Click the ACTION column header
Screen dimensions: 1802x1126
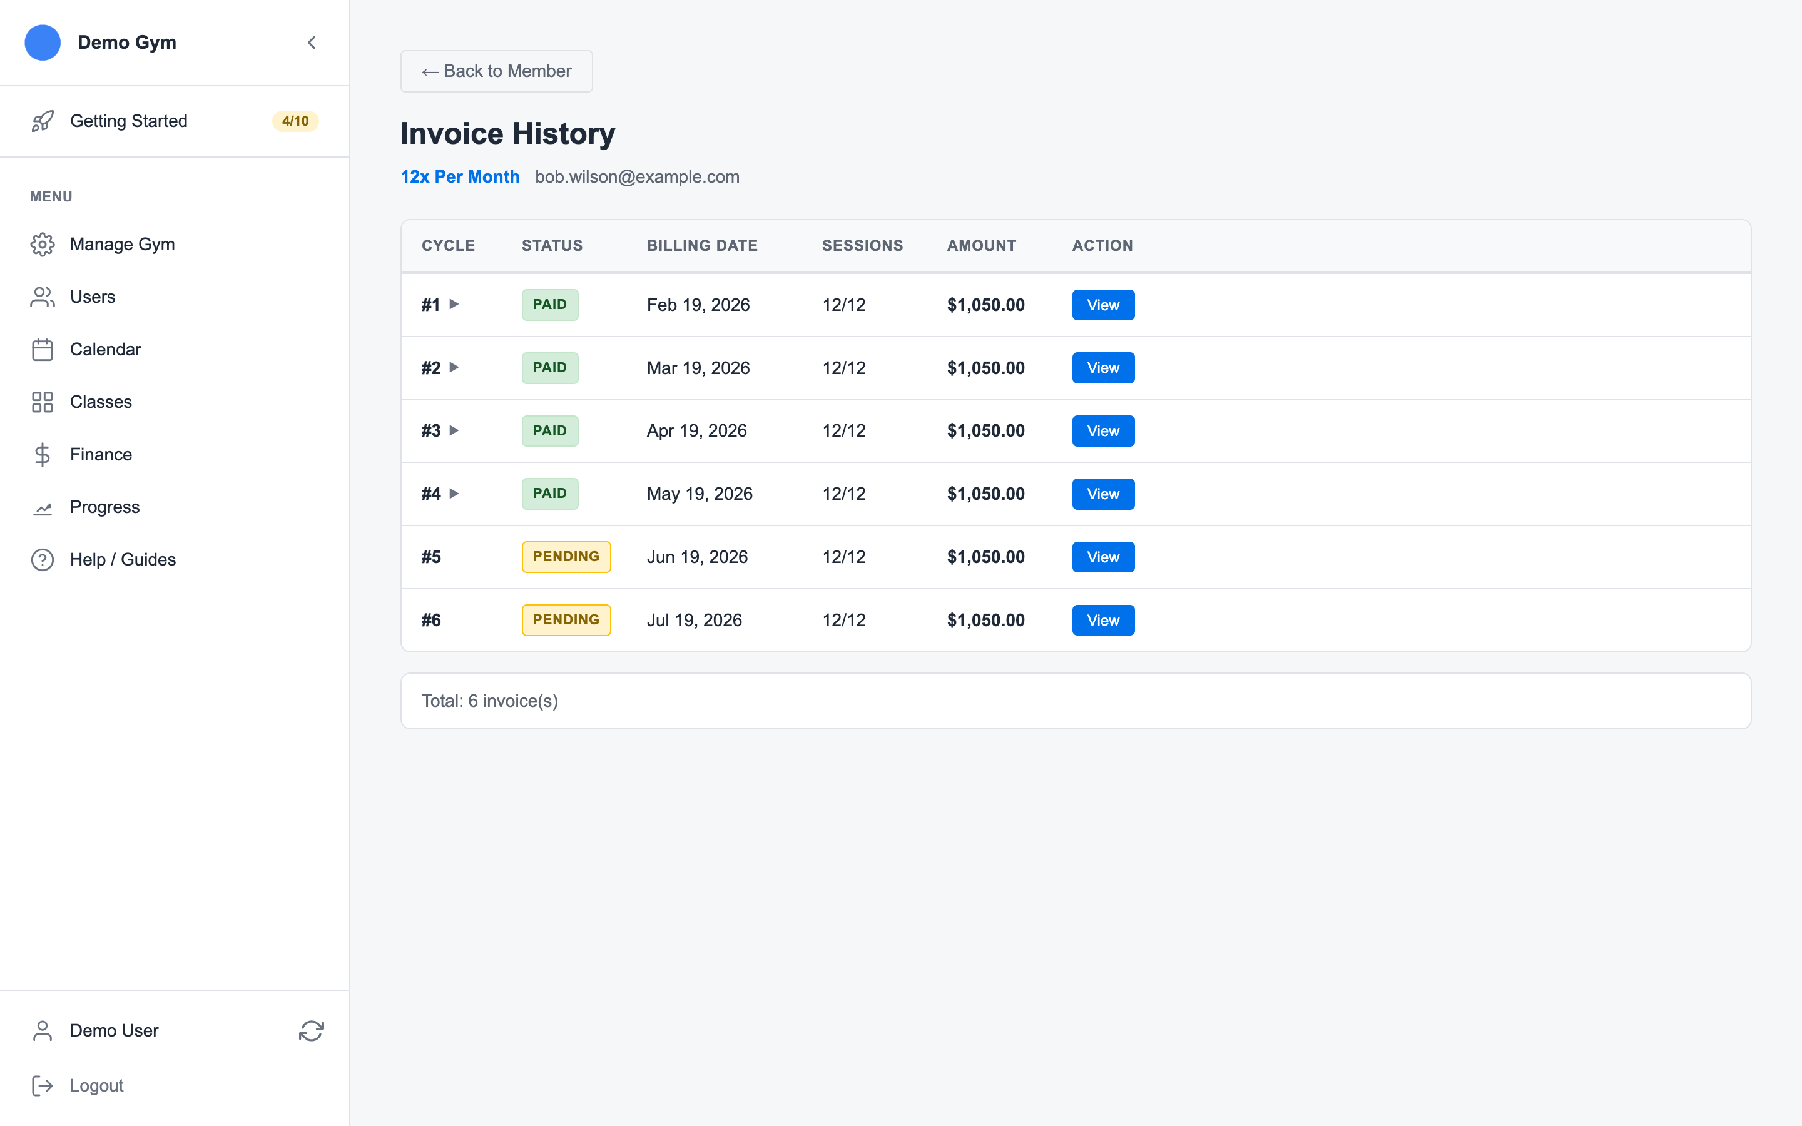click(x=1102, y=246)
